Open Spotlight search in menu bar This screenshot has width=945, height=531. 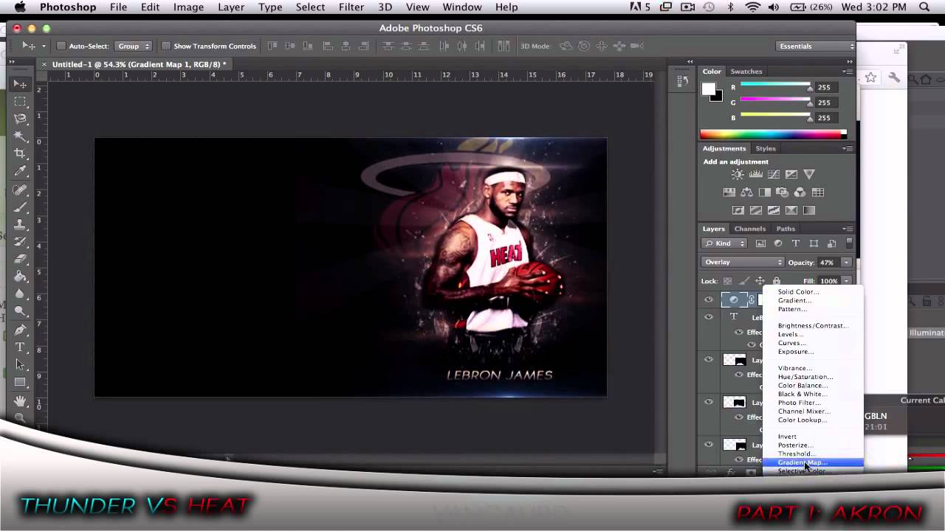point(924,7)
